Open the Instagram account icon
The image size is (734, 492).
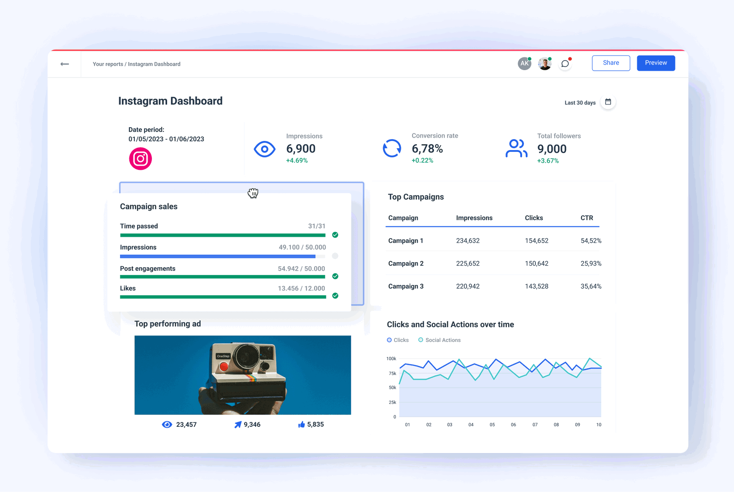(140, 158)
